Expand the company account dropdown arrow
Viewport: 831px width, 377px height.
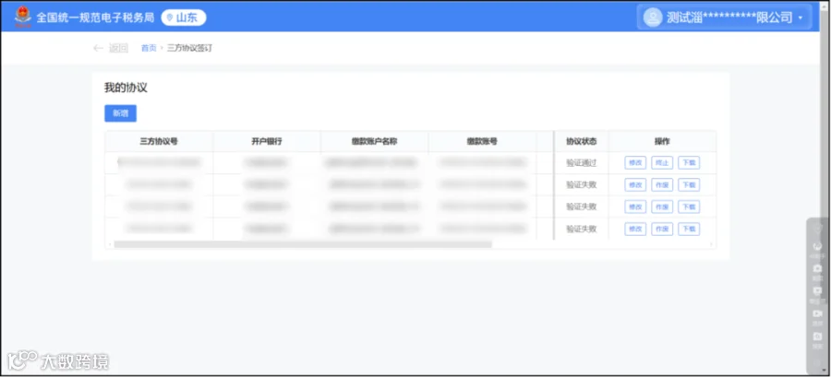tap(801, 18)
